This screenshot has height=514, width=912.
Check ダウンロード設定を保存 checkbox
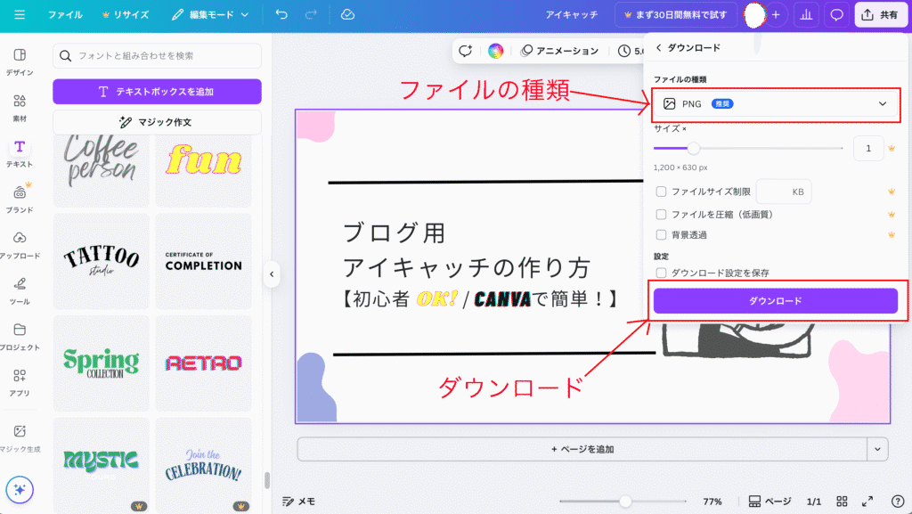661,273
